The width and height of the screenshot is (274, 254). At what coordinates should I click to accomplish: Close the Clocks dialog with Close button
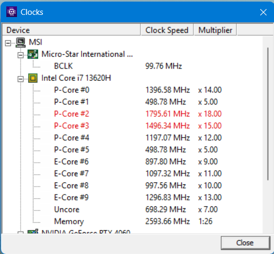tap(245, 243)
